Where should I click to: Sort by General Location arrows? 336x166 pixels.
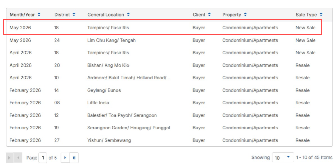[x=128, y=15]
